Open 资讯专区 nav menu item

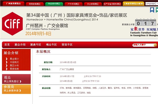pos(67,45)
